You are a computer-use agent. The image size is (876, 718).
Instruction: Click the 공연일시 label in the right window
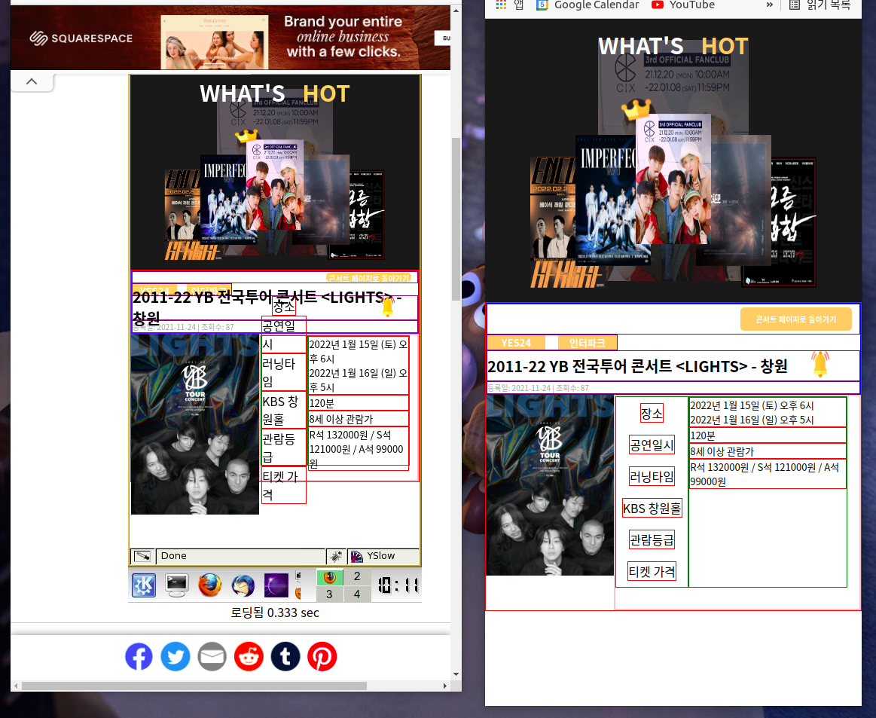[x=652, y=445]
